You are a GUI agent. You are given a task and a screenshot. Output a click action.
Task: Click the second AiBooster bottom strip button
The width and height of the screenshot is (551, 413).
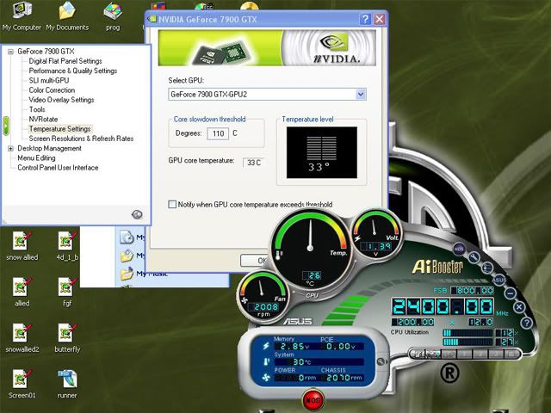(433, 354)
